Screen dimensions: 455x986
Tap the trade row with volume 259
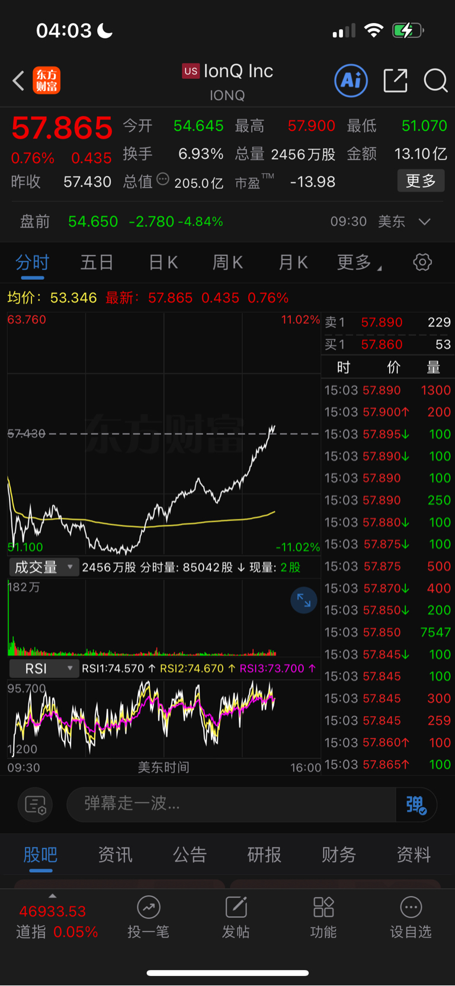click(388, 721)
